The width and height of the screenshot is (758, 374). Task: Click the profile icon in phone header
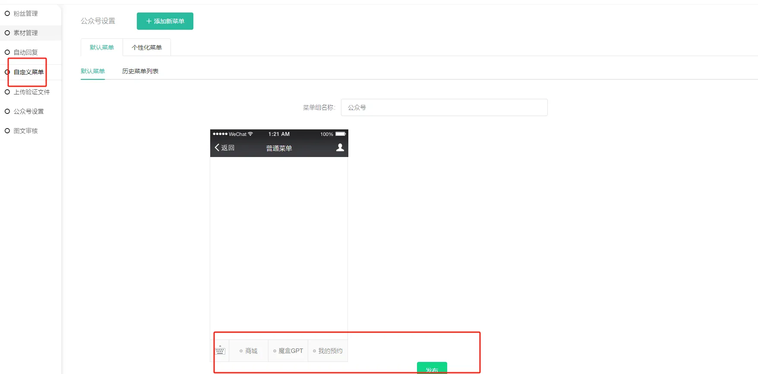point(340,148)
